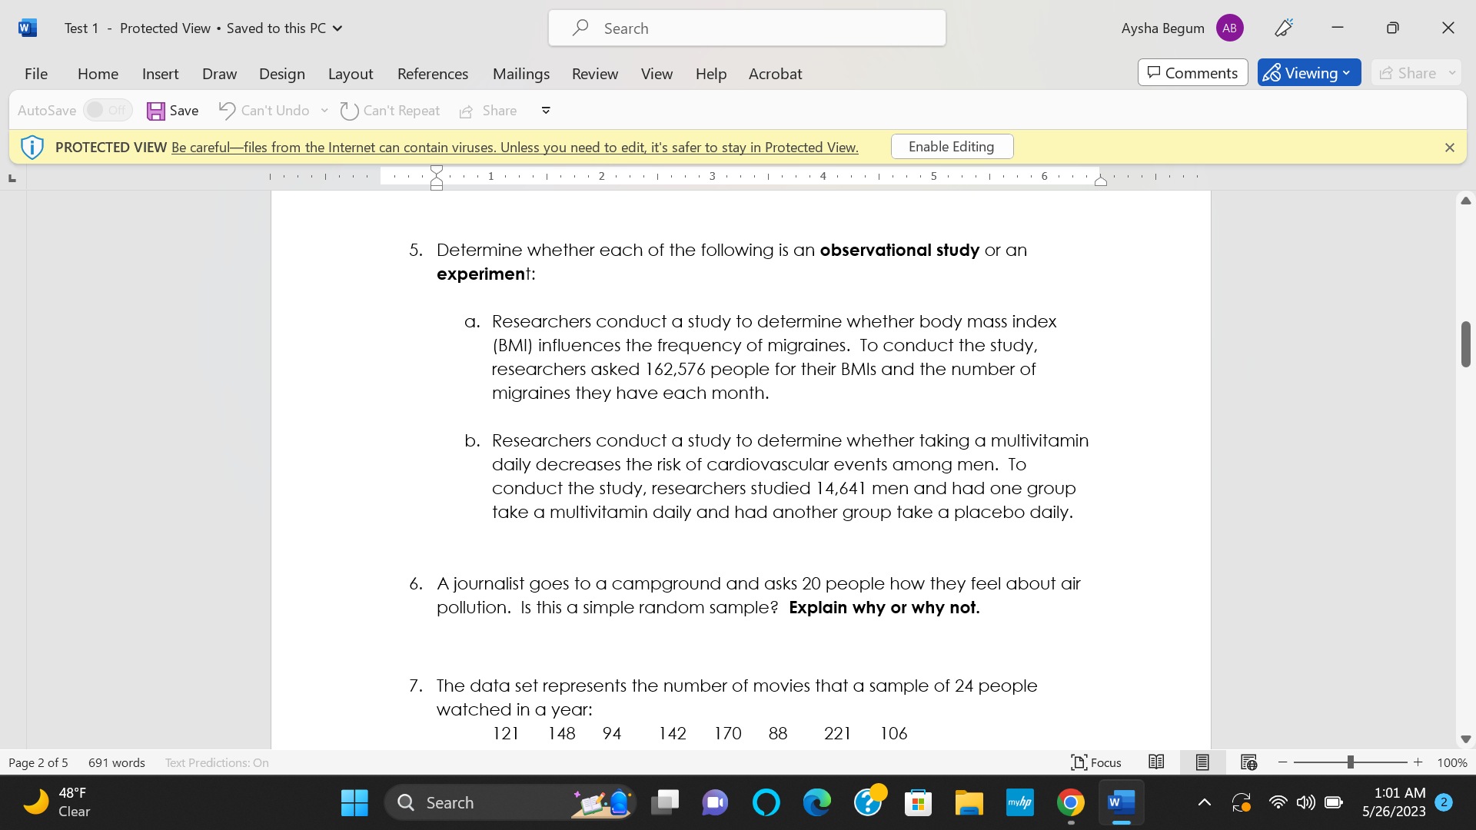Open the References ribbon tab
The height and width of the screenshot is (830, 1476).
tap(433, 74)
